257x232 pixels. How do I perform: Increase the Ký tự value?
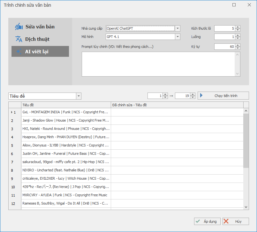point(238,45)
